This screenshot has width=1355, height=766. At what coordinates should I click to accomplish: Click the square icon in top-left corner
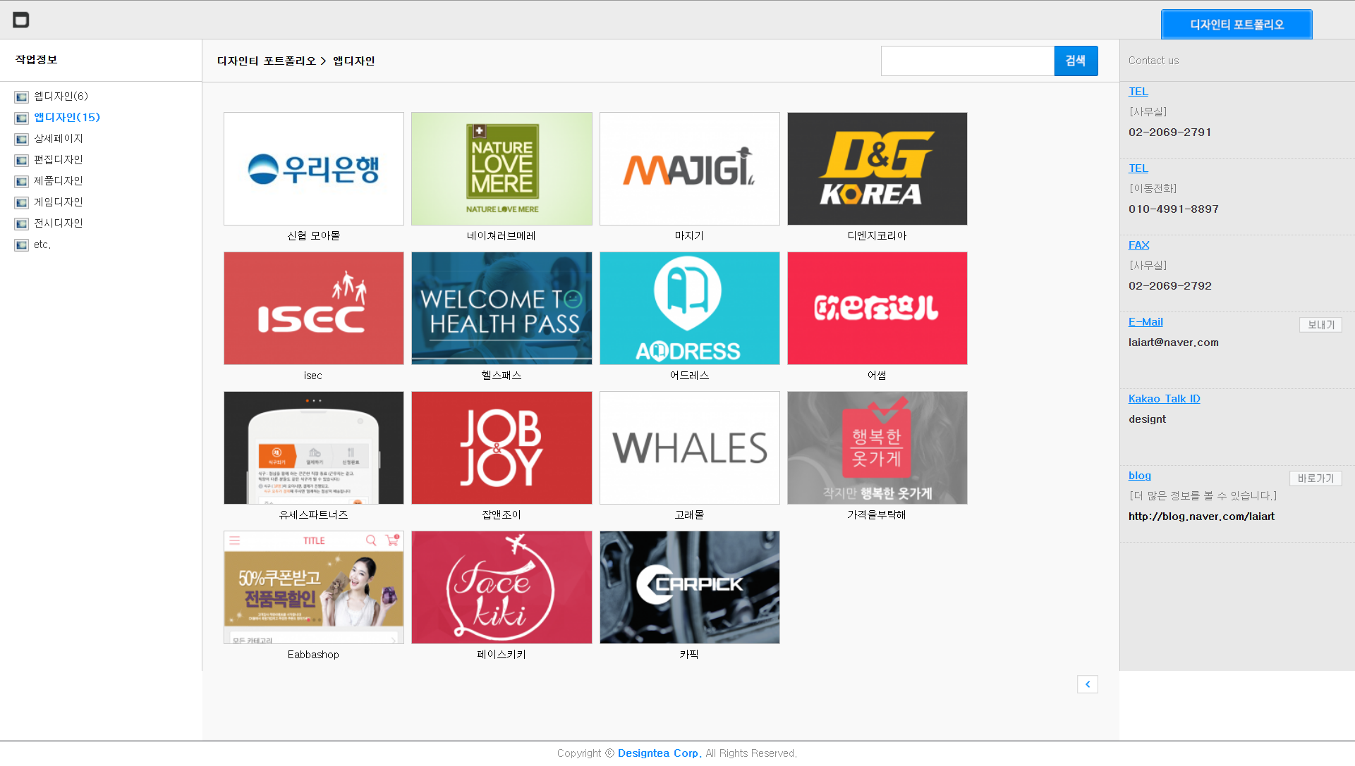tap(21, 20)
